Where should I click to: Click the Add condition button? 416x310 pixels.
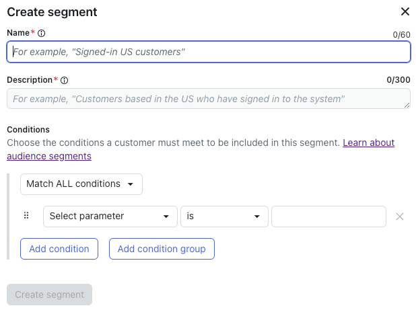pos(59,249)
